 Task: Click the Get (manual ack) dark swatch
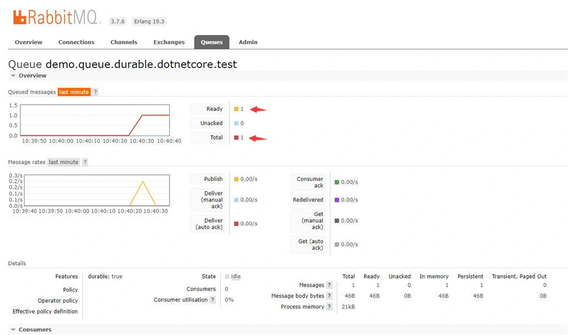point(337,221)
